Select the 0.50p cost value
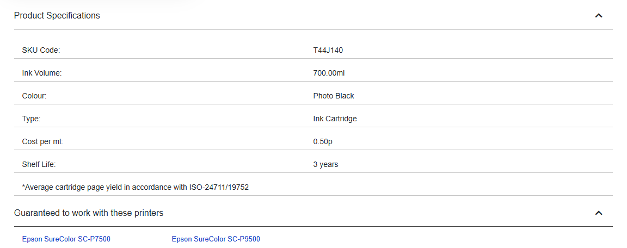Viewport: 627px width, 248px height. (x=324, y=142)
